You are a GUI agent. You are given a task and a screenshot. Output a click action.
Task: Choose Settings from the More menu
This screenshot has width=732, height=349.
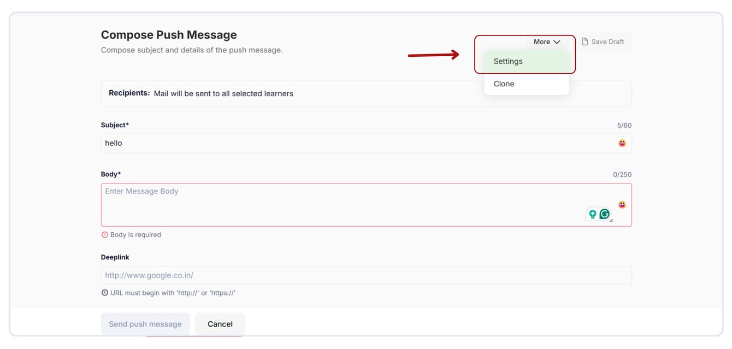tap(526, 61)
